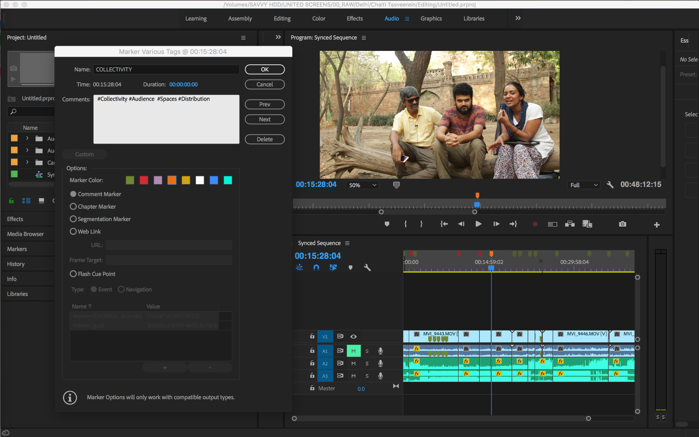Open the Markers panel tab
This screenshot has height=437, width=699.
(17, 249)
